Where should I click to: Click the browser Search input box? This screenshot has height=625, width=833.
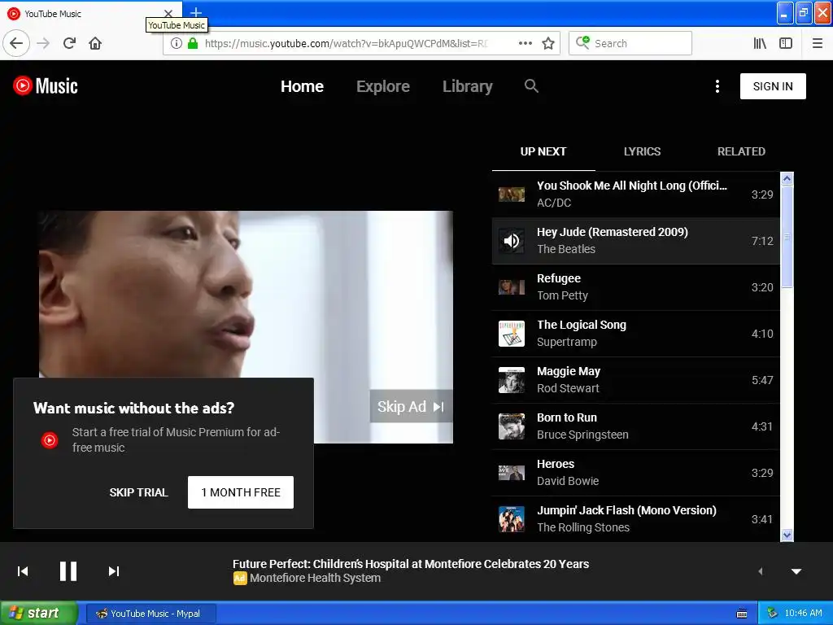[x=630, y=43]
